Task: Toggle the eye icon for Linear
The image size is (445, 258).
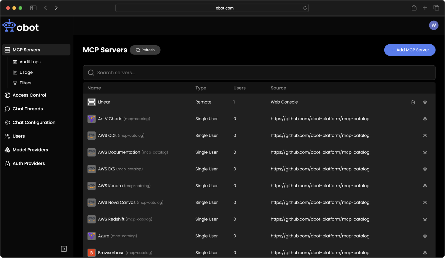Action: click(x=425, y=102)
